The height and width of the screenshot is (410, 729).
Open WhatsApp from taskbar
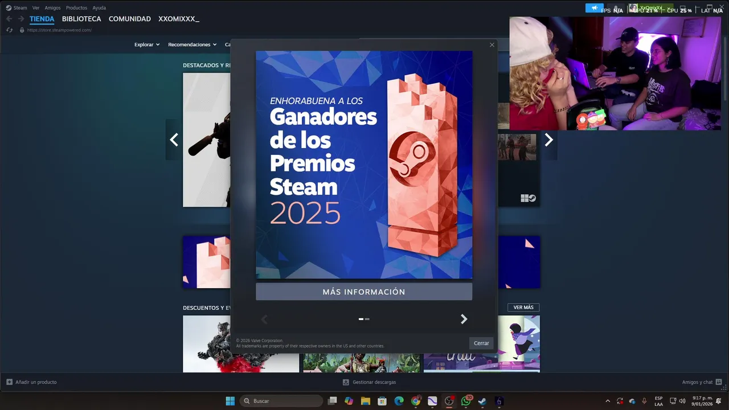click(x=466, y=401)
